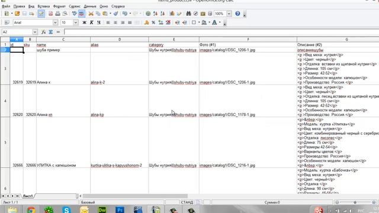
Task: Open the Arial font name dropdown
Action: click(x=55, y=22)
